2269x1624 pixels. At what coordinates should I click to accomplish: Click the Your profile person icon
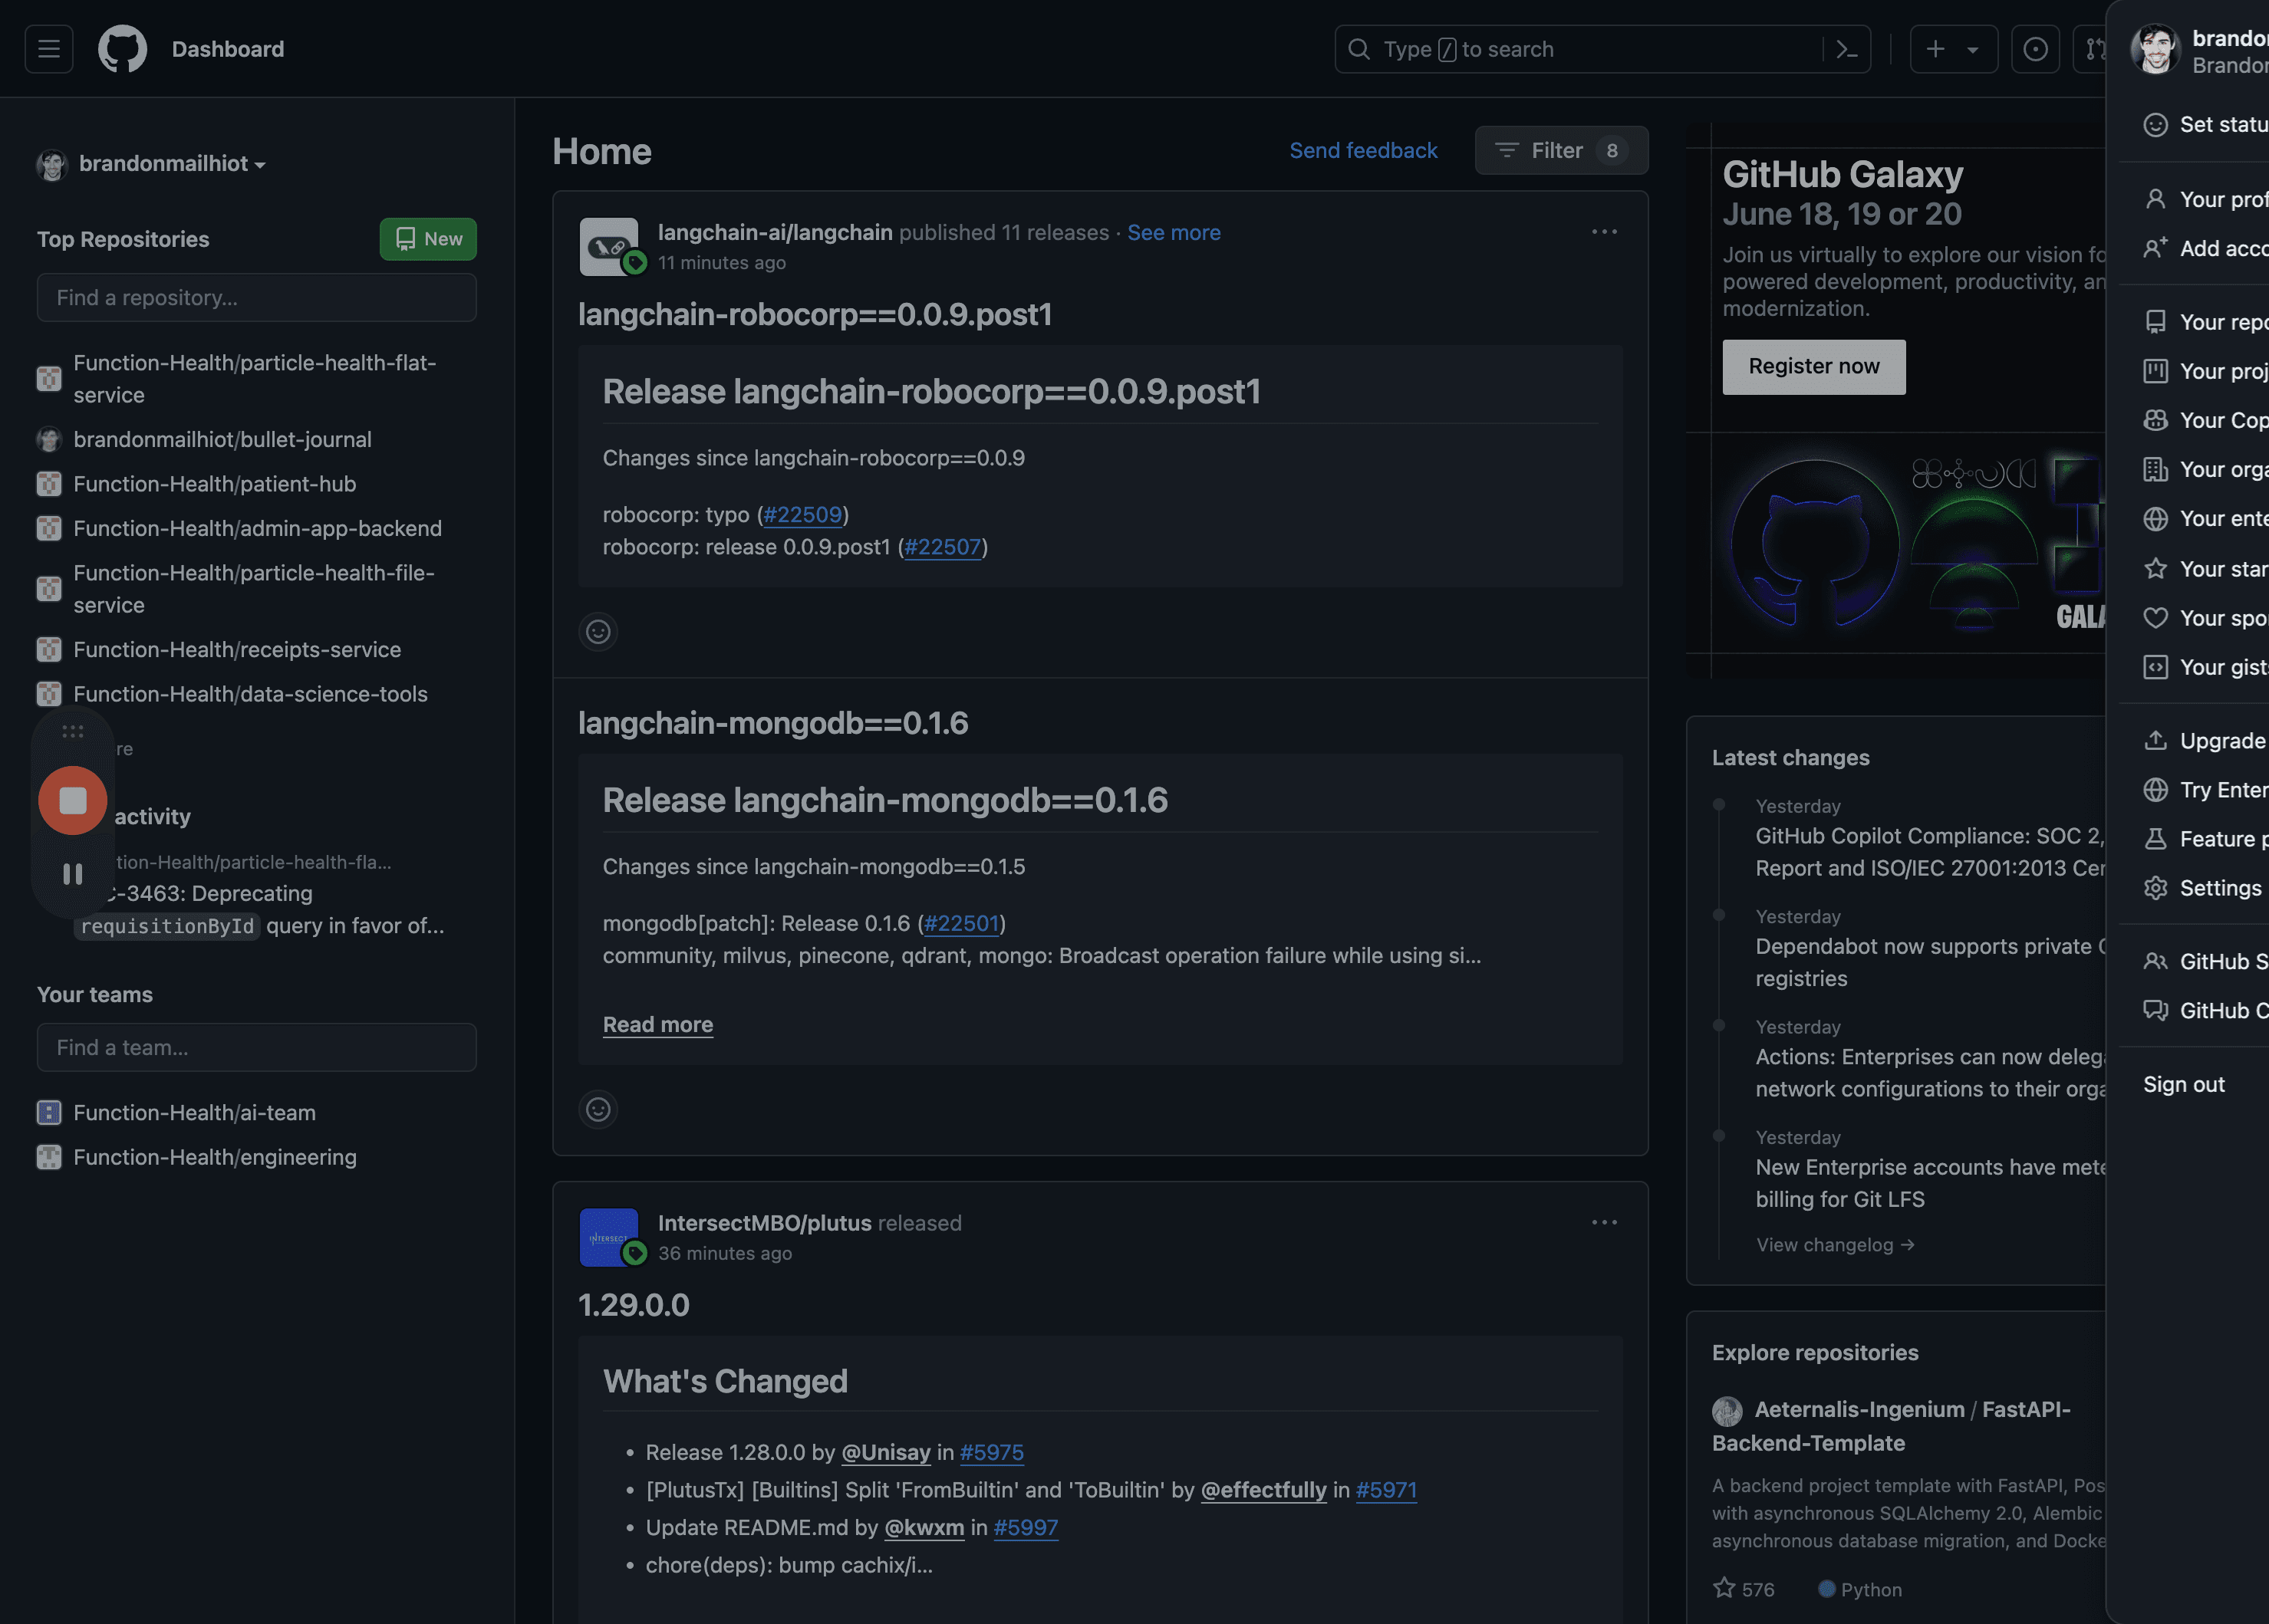click(x=2155, y=199)
